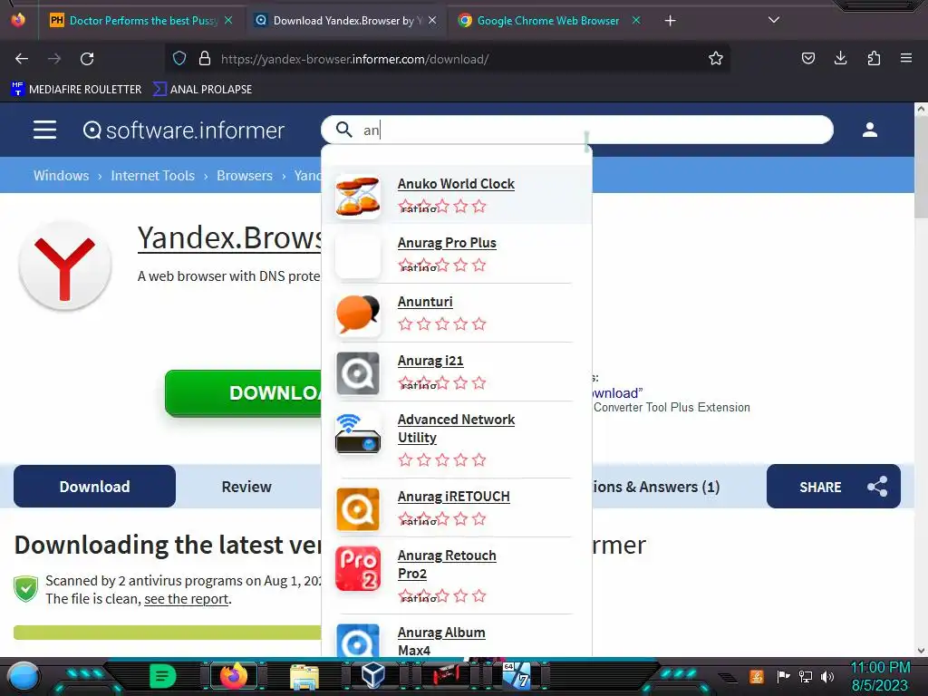Expand the list all tabs chevron
The width and height of the screenshot is (928, 696).
click(774, 20)
